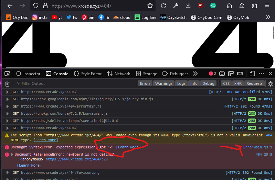Image resolution: width=275 pixels, height=180 pixels.
Task: Take a screenshot with camera icon
Action: (222, 74)
